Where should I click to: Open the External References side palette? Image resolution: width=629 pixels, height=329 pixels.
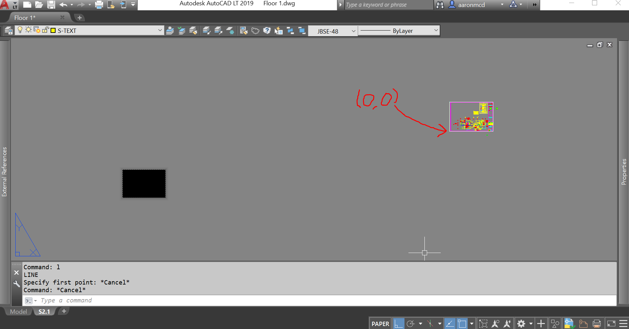[x=4, y=172]
